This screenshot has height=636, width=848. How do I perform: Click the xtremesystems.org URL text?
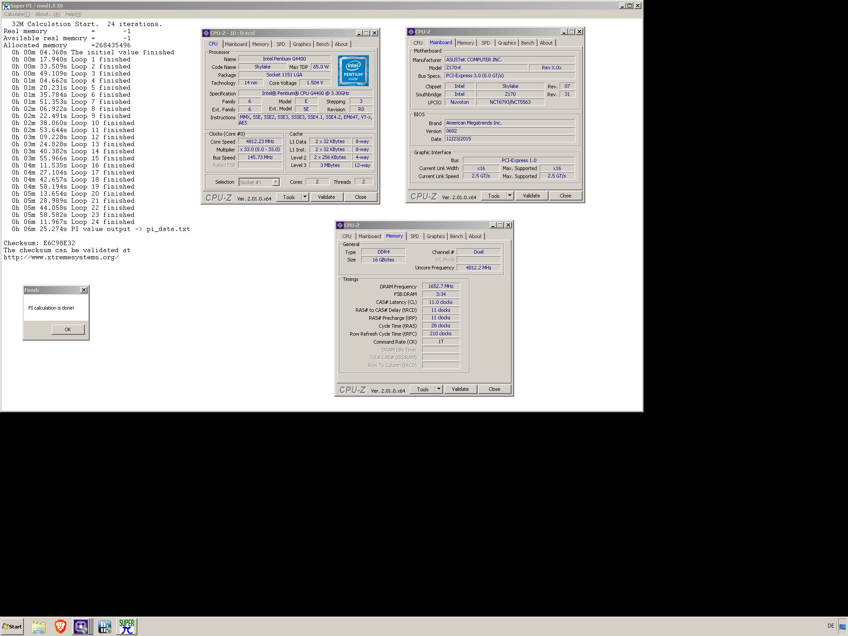(x=61, y=257)
